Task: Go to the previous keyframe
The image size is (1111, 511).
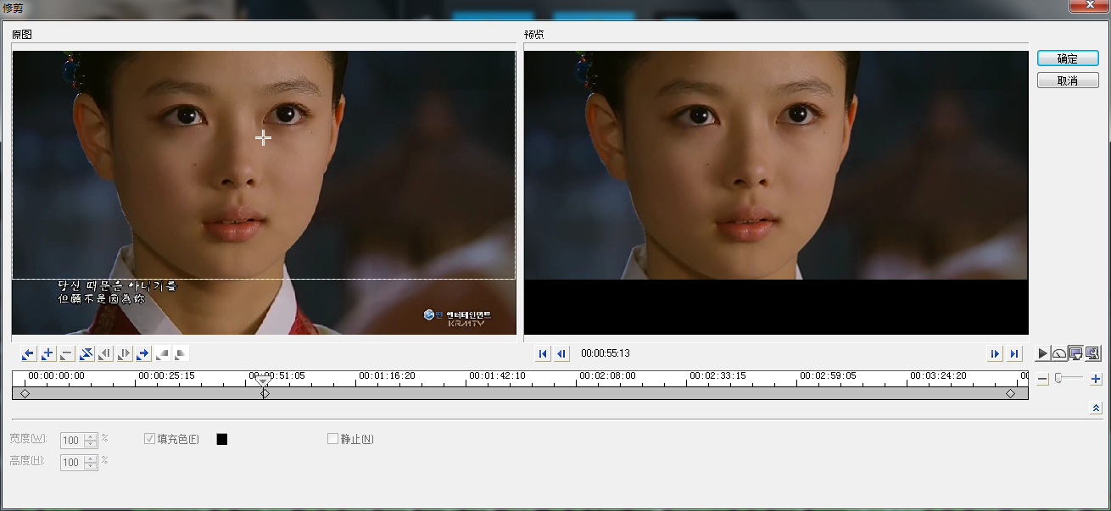Action: (28, 353)
